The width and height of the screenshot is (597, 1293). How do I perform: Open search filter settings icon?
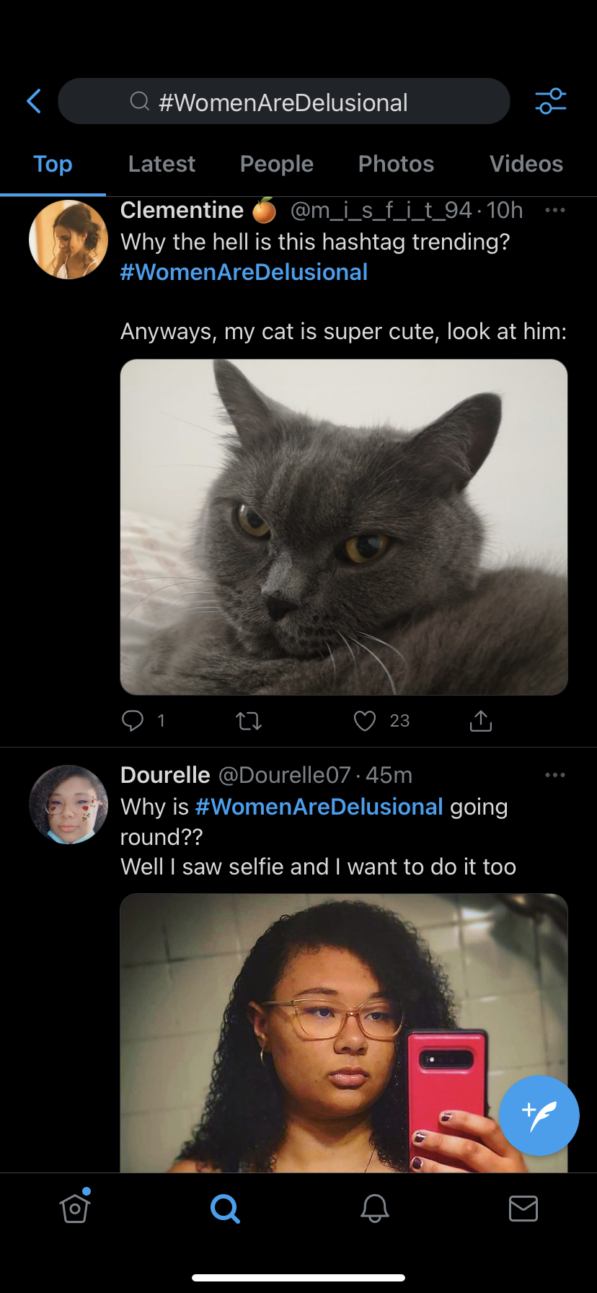coord(551,102)
